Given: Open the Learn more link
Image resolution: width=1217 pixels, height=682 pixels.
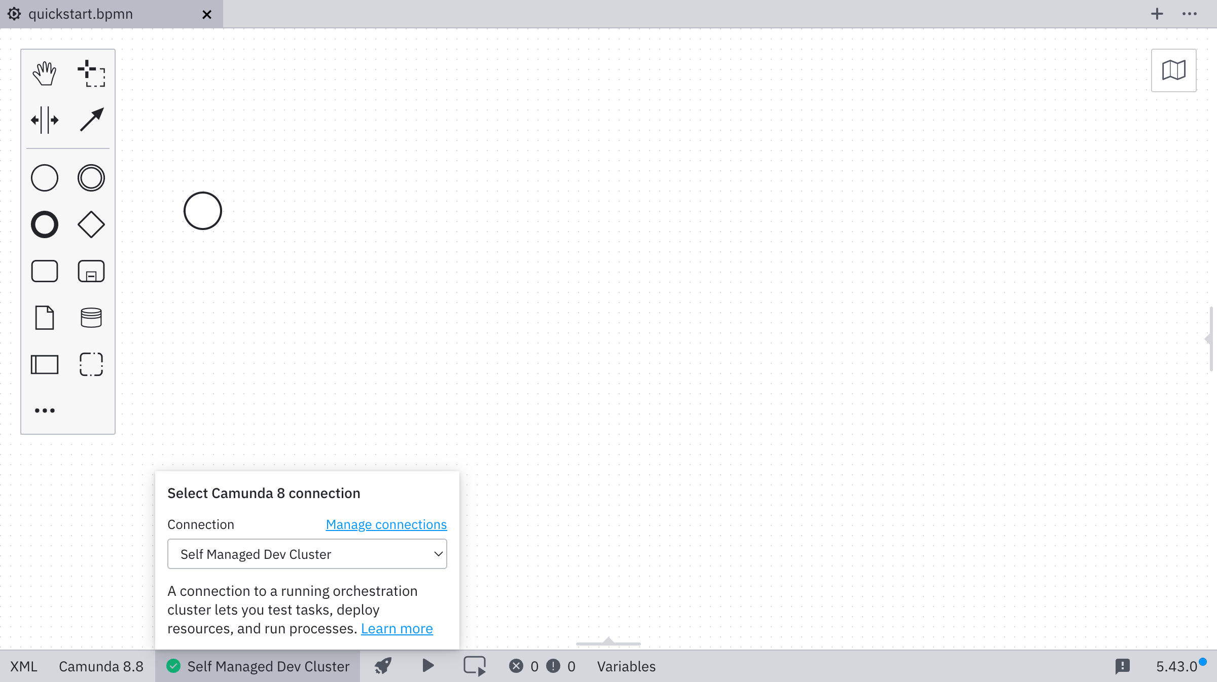Looking at the screenshot, I should click(x=397, y=628).
